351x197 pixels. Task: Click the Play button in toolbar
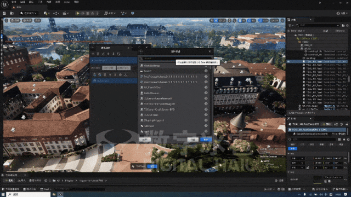point(78,13)
